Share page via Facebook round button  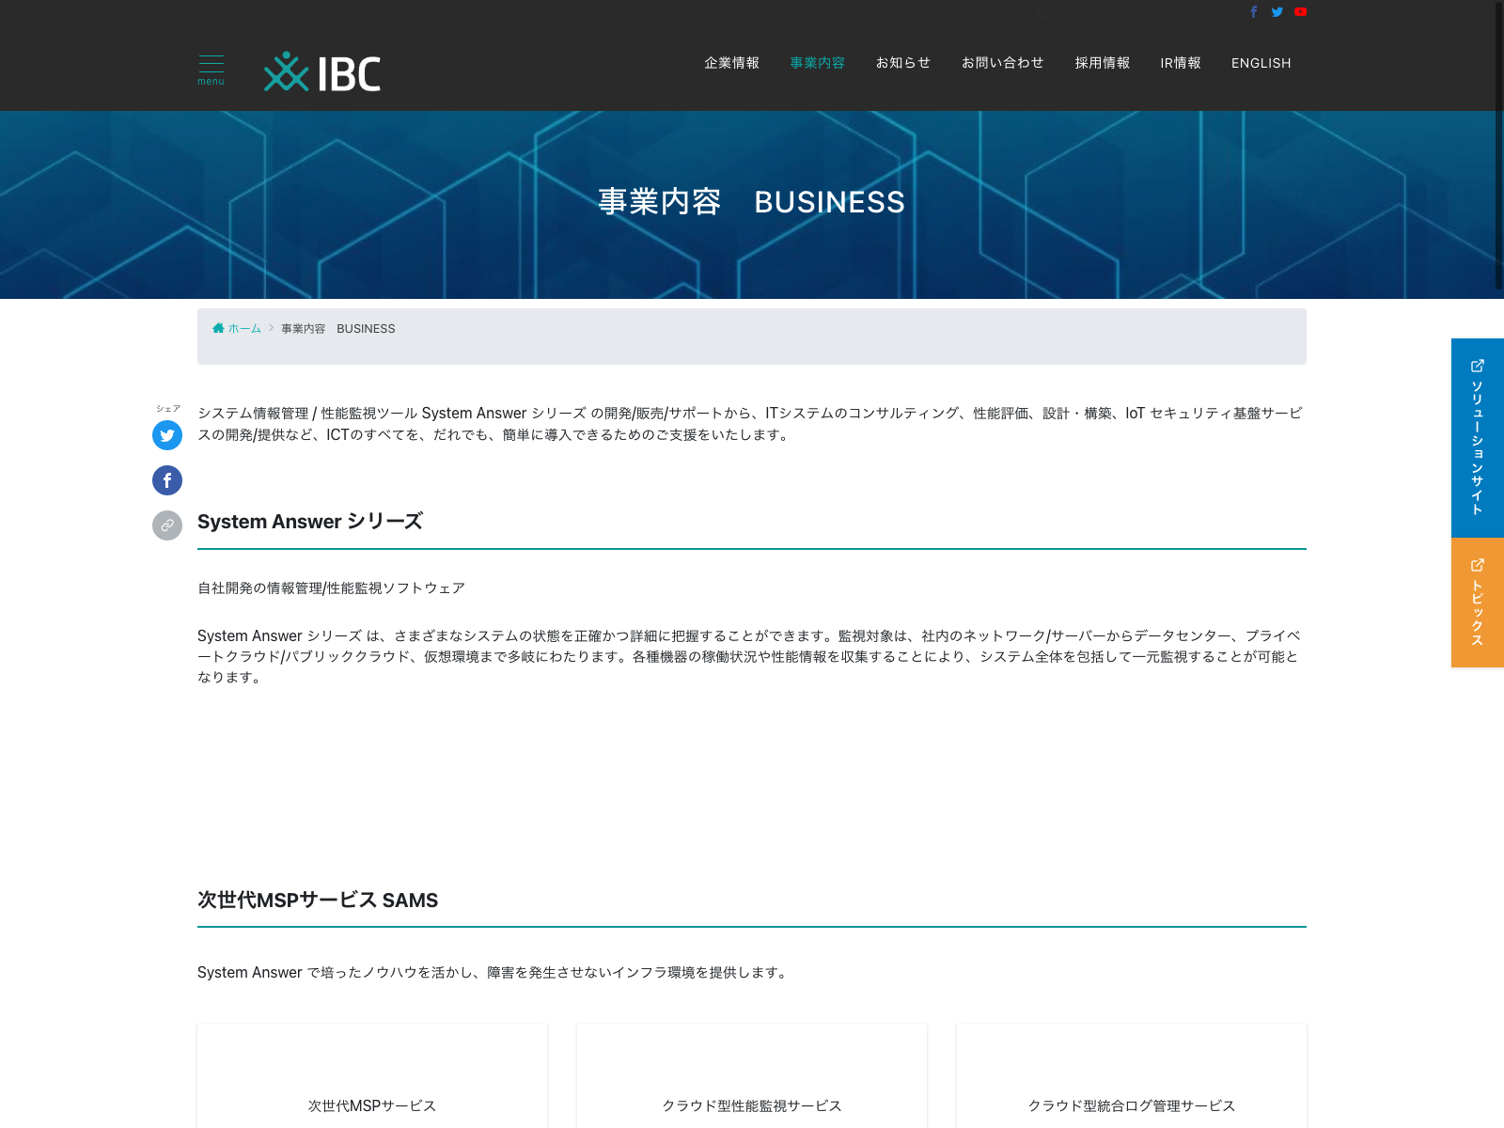click(x=167, y=480)
